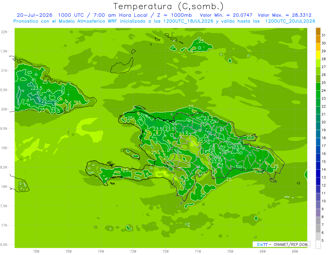331x255 pixels.
Task: Click the yellow legend swatch between 28 and 29
Action: pos(318,55)
